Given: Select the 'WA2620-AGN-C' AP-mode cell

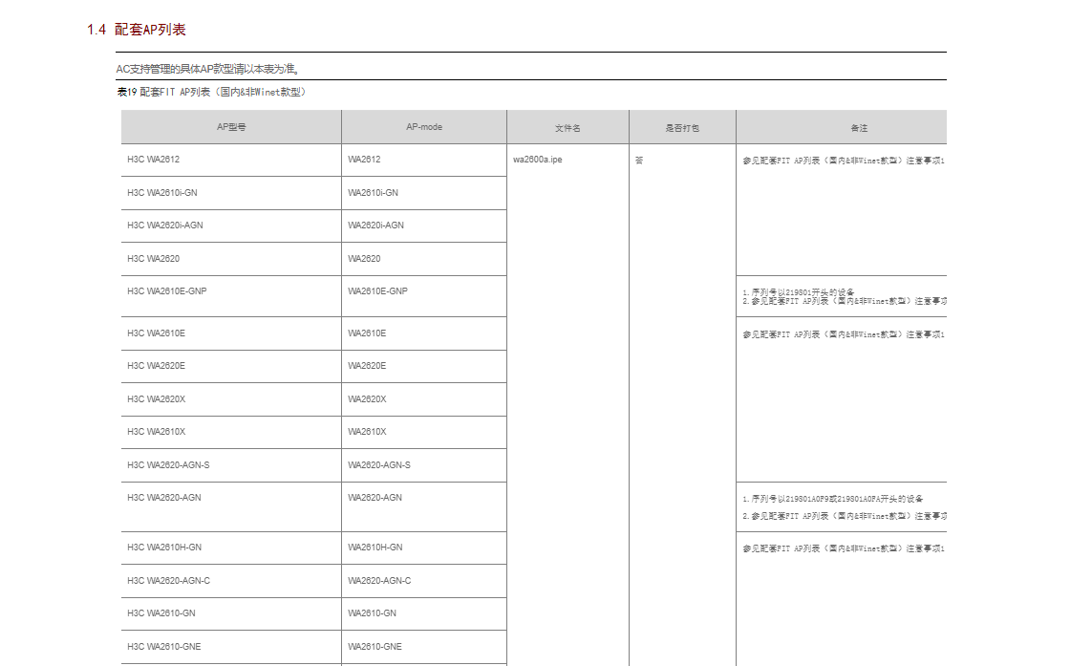Looking at the screenshot, I should click(x=424, y=581).
